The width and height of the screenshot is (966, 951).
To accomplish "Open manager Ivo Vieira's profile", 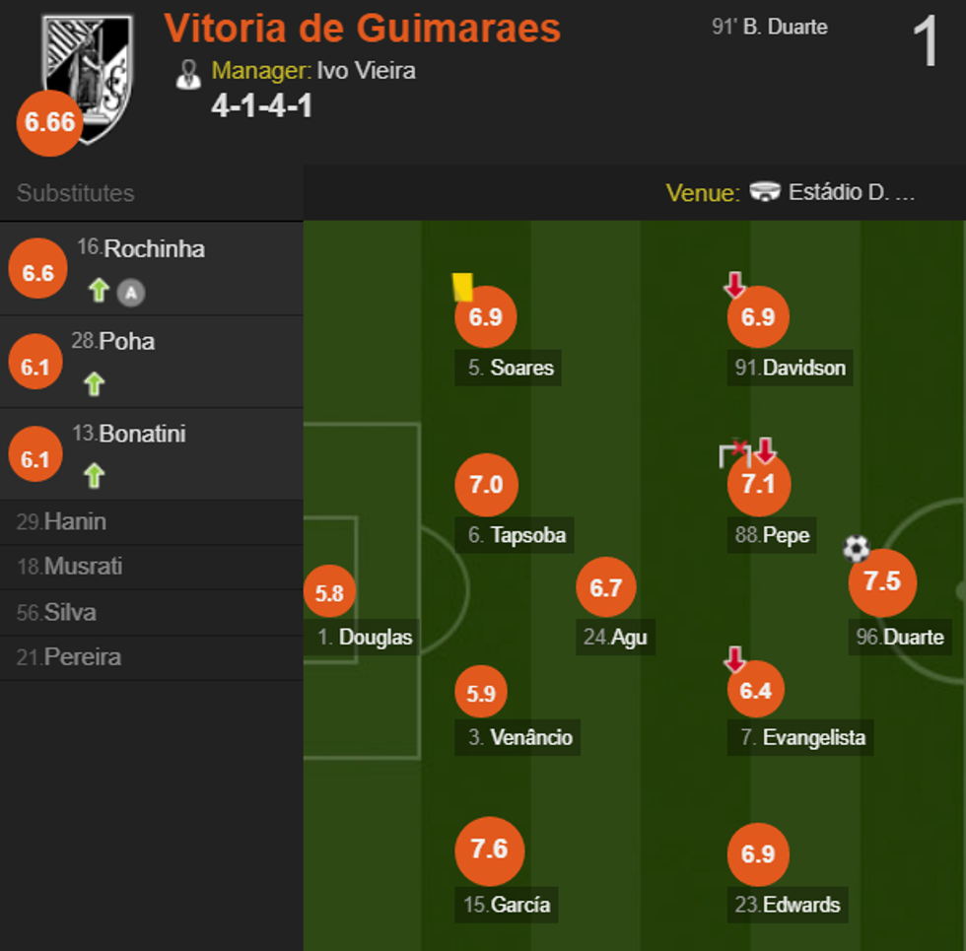I will [x=366, y=71].
